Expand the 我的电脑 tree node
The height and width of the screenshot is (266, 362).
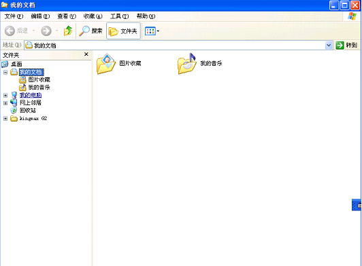coord(5,96)
